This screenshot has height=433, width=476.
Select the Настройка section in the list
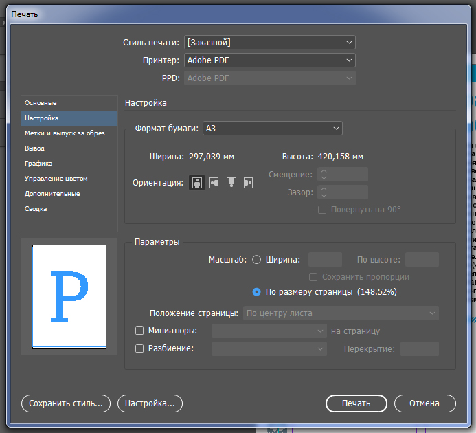[69, 118]
